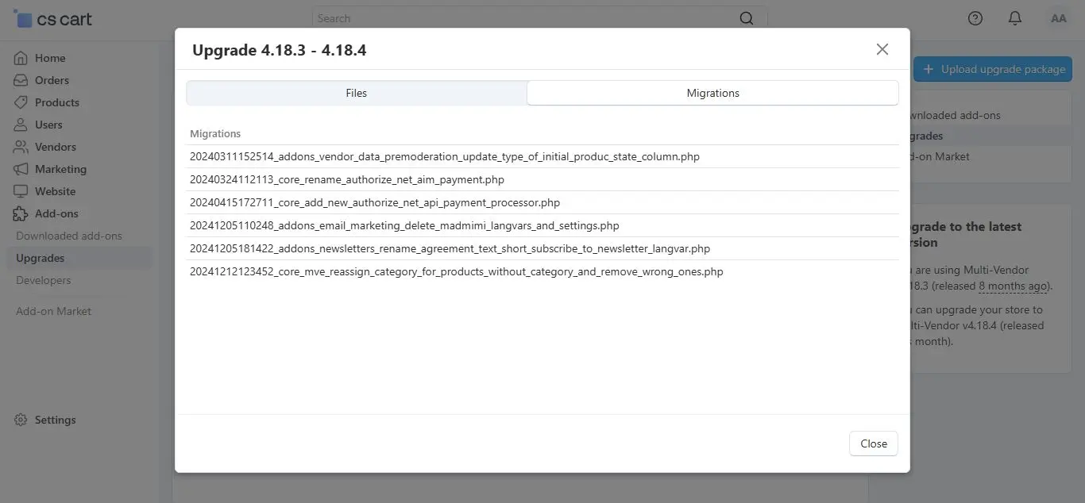Image resolution: width=1085 pixels, height=503 pixels.
Task: Open Website section
Action: tap(56, 191)
